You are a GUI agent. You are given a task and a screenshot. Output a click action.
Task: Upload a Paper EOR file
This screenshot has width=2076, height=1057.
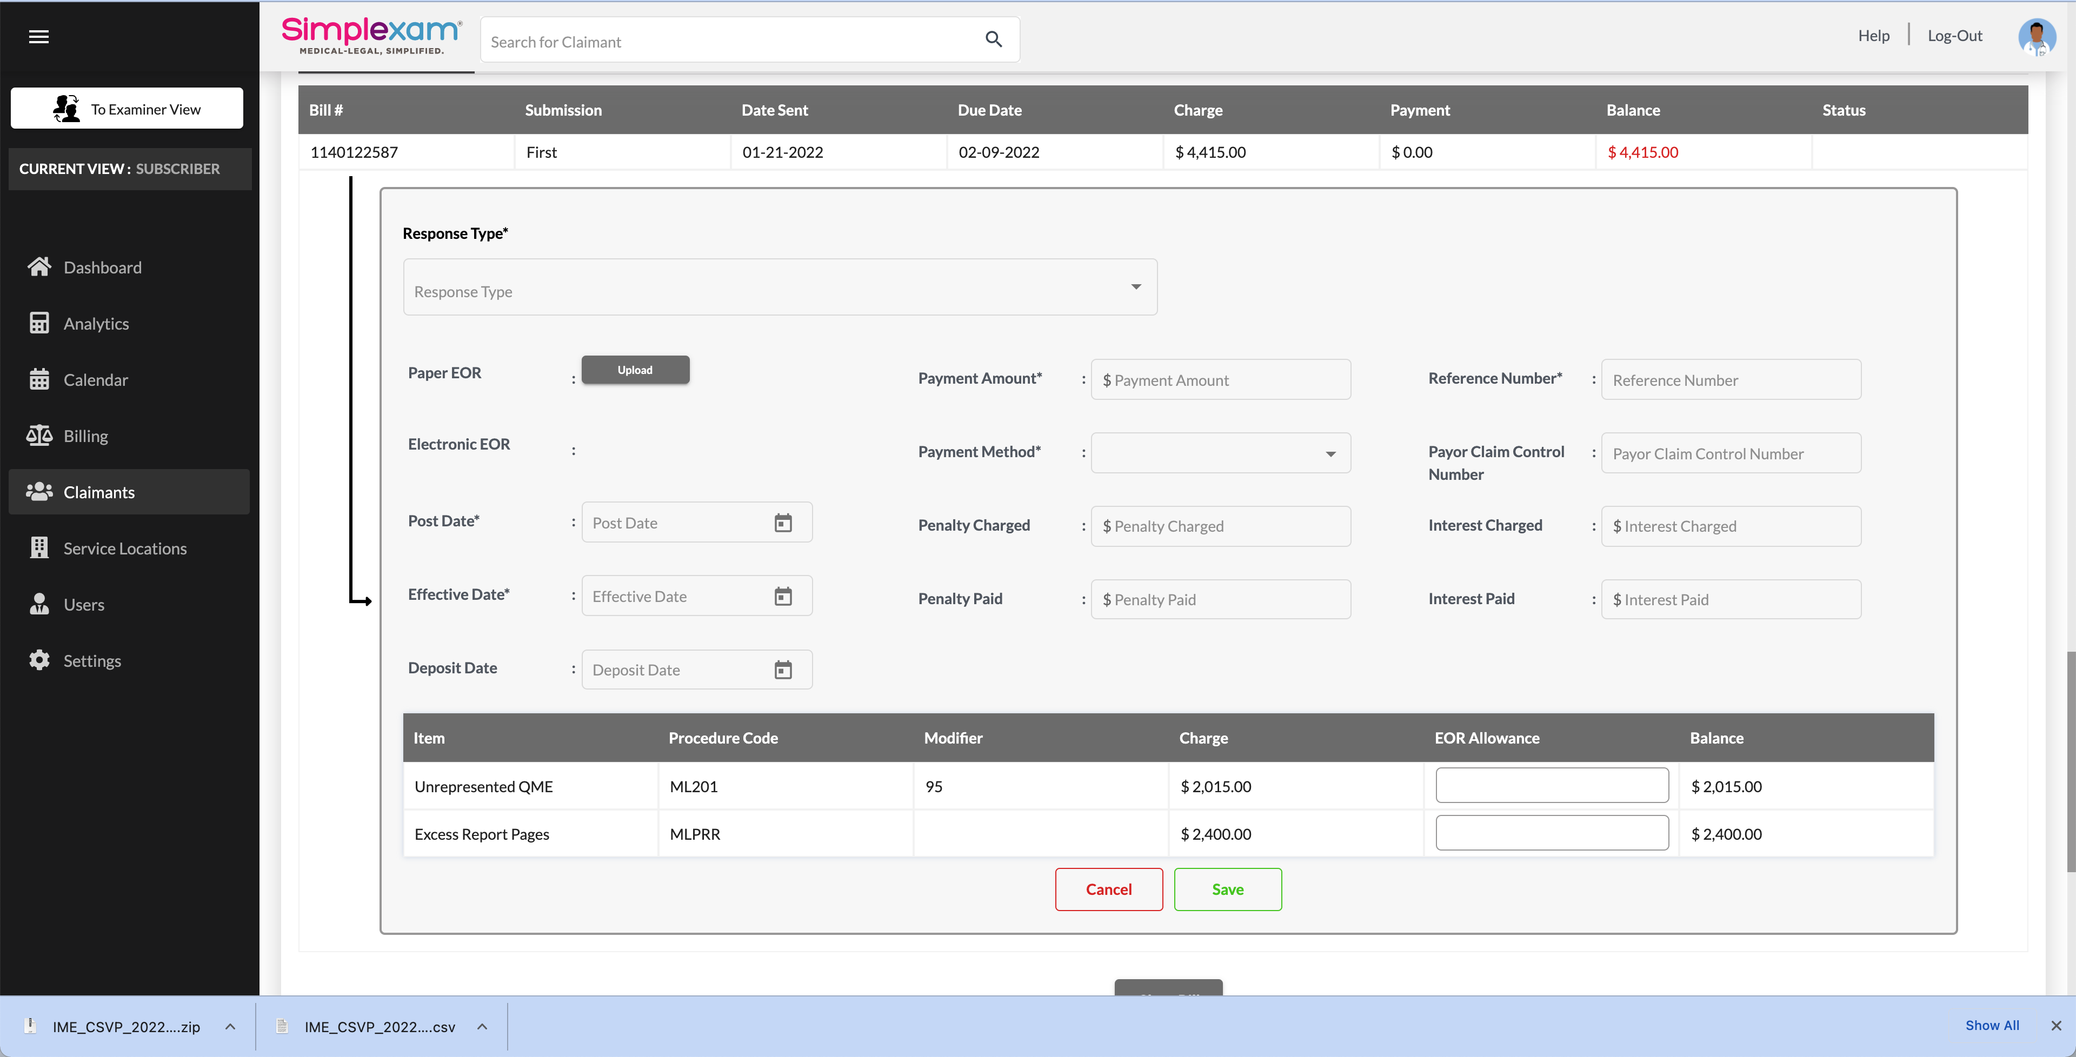coord(635,370)
